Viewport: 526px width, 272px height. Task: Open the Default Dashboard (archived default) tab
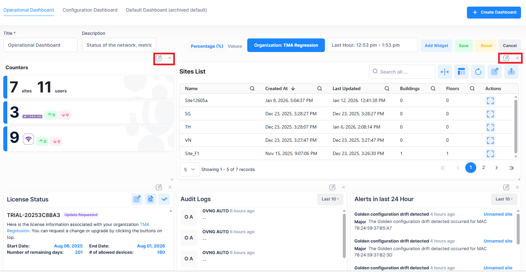[166, 10]
